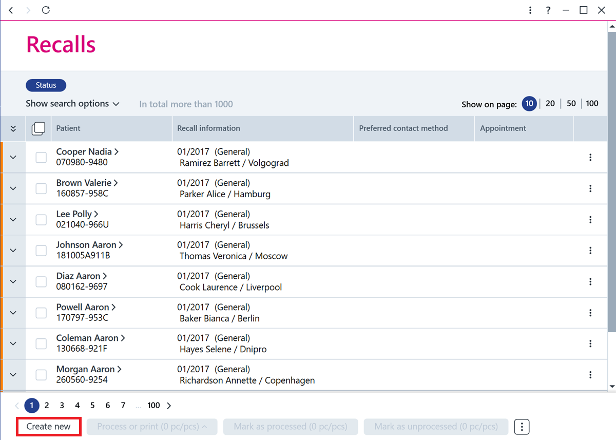Click the reload page icon
This screenshot has width=616, height=440.
pos(46,10)
